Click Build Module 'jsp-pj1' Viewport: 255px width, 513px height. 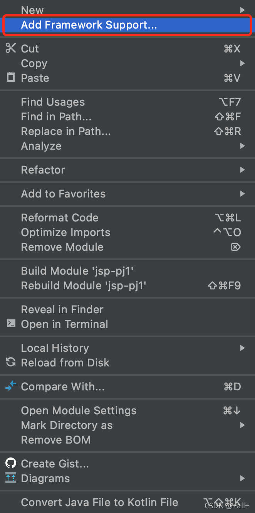pyautogui.click(x=77, y=271)
